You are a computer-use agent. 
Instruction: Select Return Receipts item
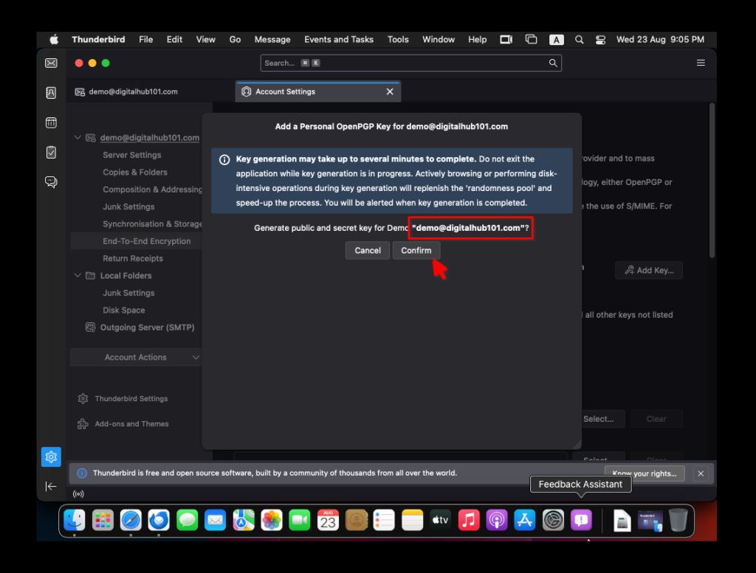tap(133, 259)
